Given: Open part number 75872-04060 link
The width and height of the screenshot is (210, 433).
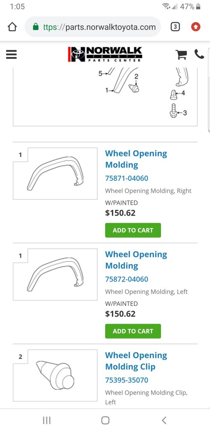Looking at the screenshot, I should (x=127, y=279).
